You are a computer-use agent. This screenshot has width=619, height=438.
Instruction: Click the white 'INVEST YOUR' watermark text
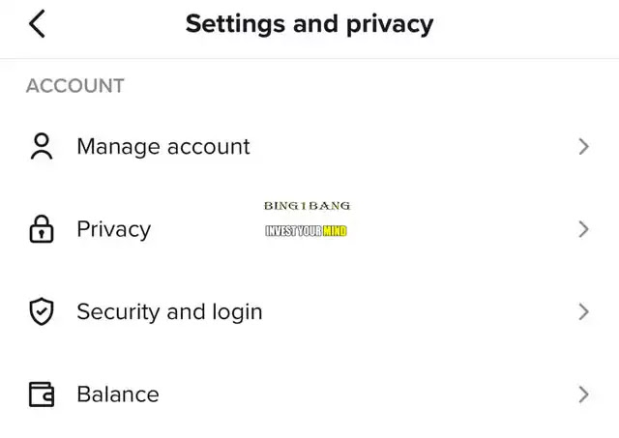tap(294, 231)
